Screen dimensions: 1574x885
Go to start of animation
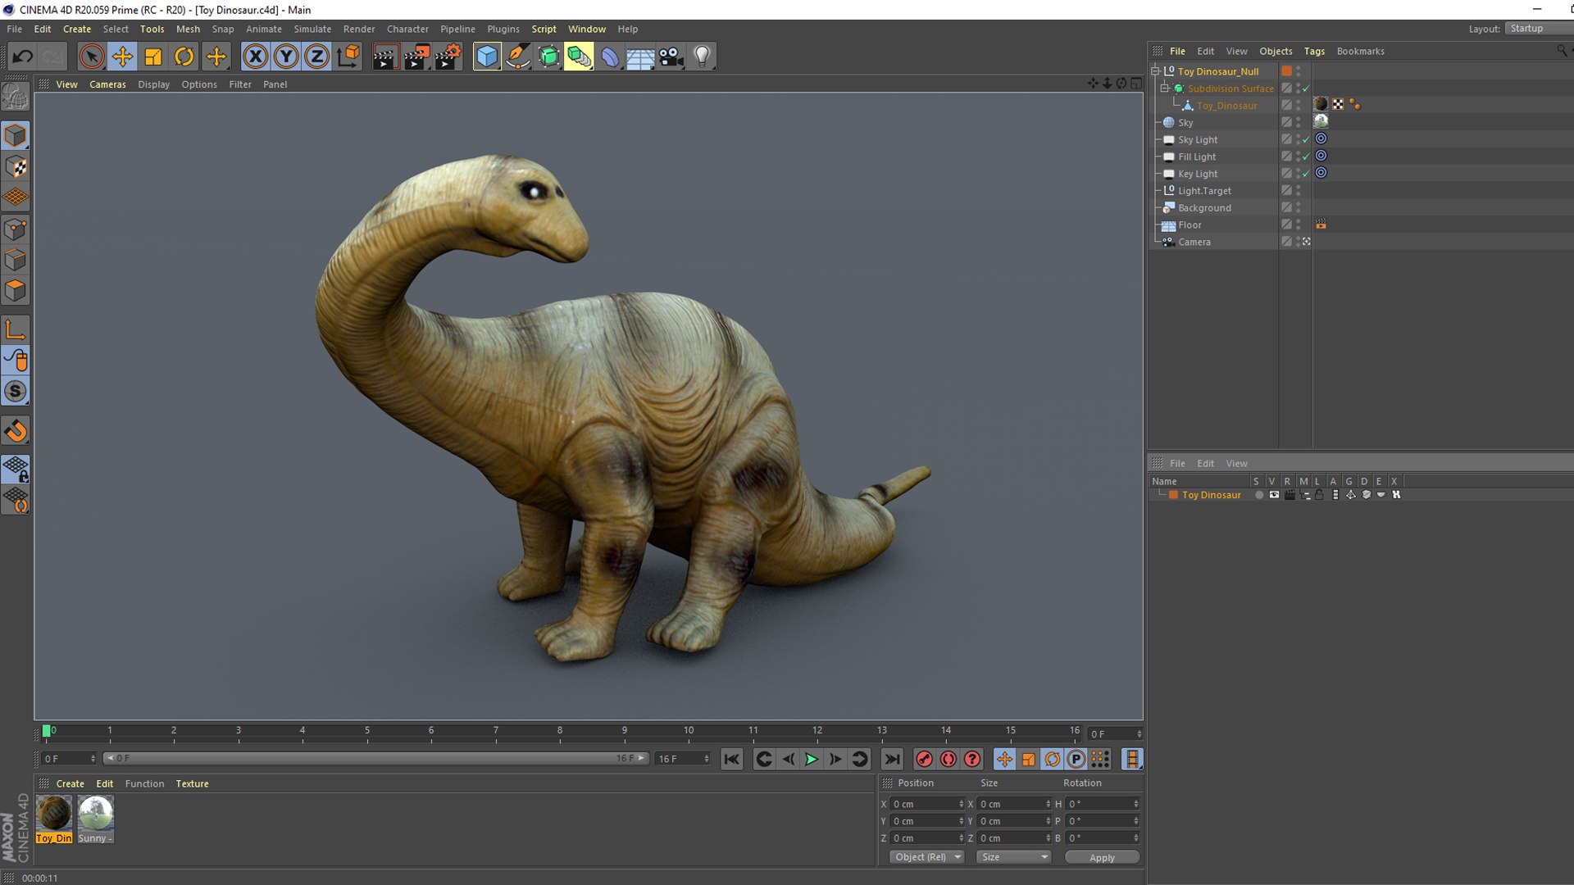point(732,760)
